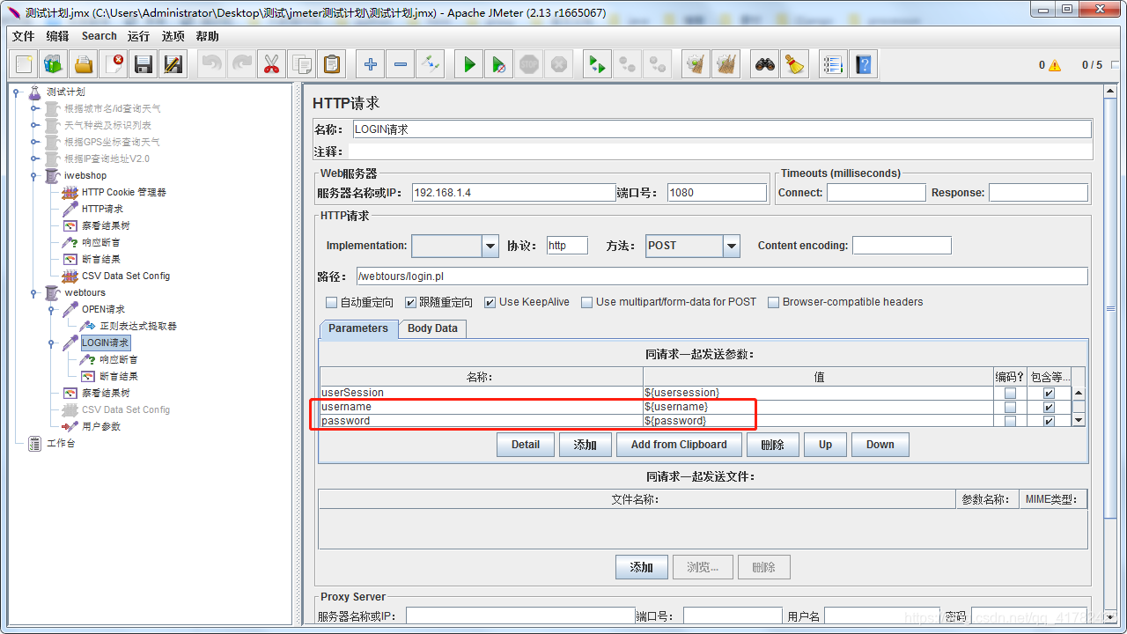This screenshot has height=634, width=1127.
Task: Click the Clear All brooms icon
Action: tap(726, 64)
